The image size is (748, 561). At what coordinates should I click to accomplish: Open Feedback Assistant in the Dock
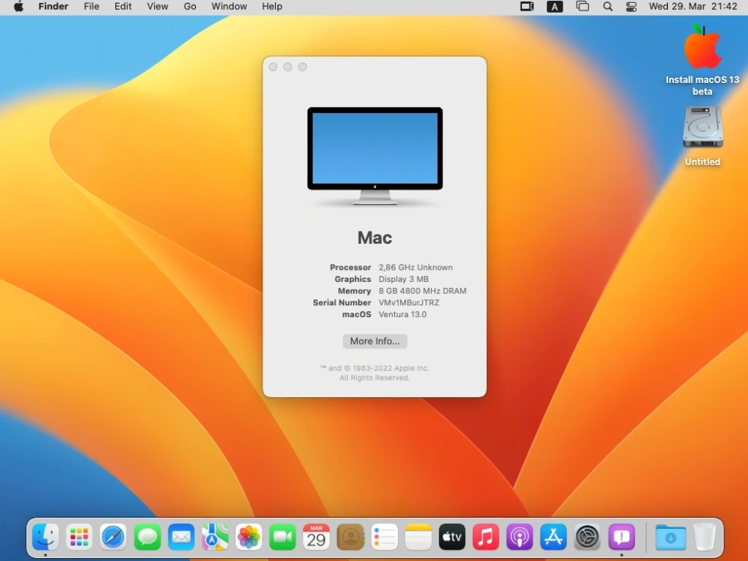point(621,537)
